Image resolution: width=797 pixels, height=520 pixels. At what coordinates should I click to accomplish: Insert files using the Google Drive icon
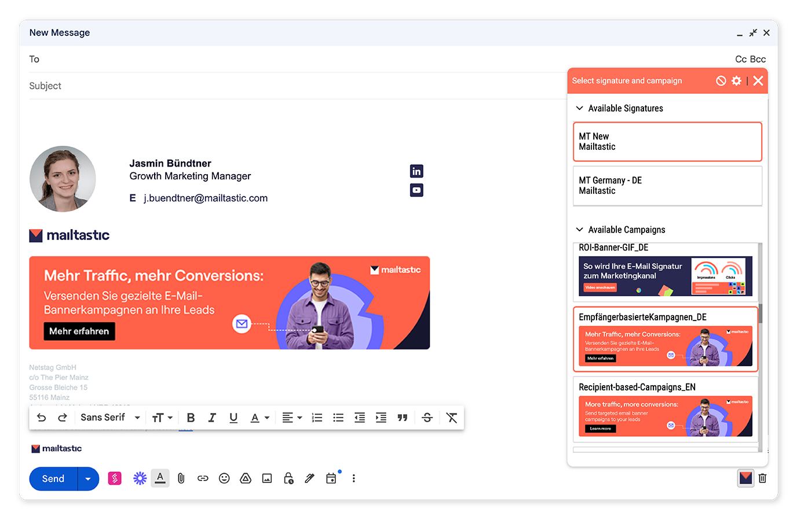246,478
